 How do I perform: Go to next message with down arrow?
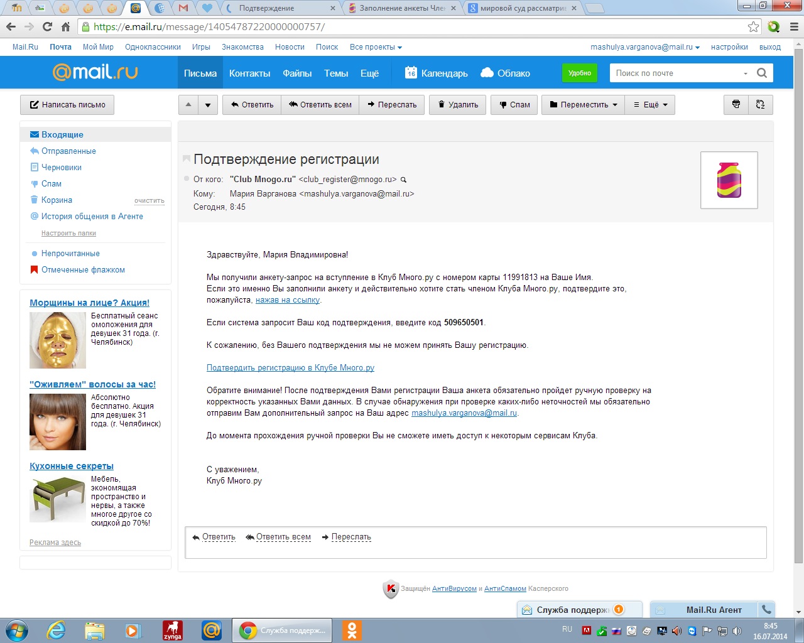(x=208, y=105)
